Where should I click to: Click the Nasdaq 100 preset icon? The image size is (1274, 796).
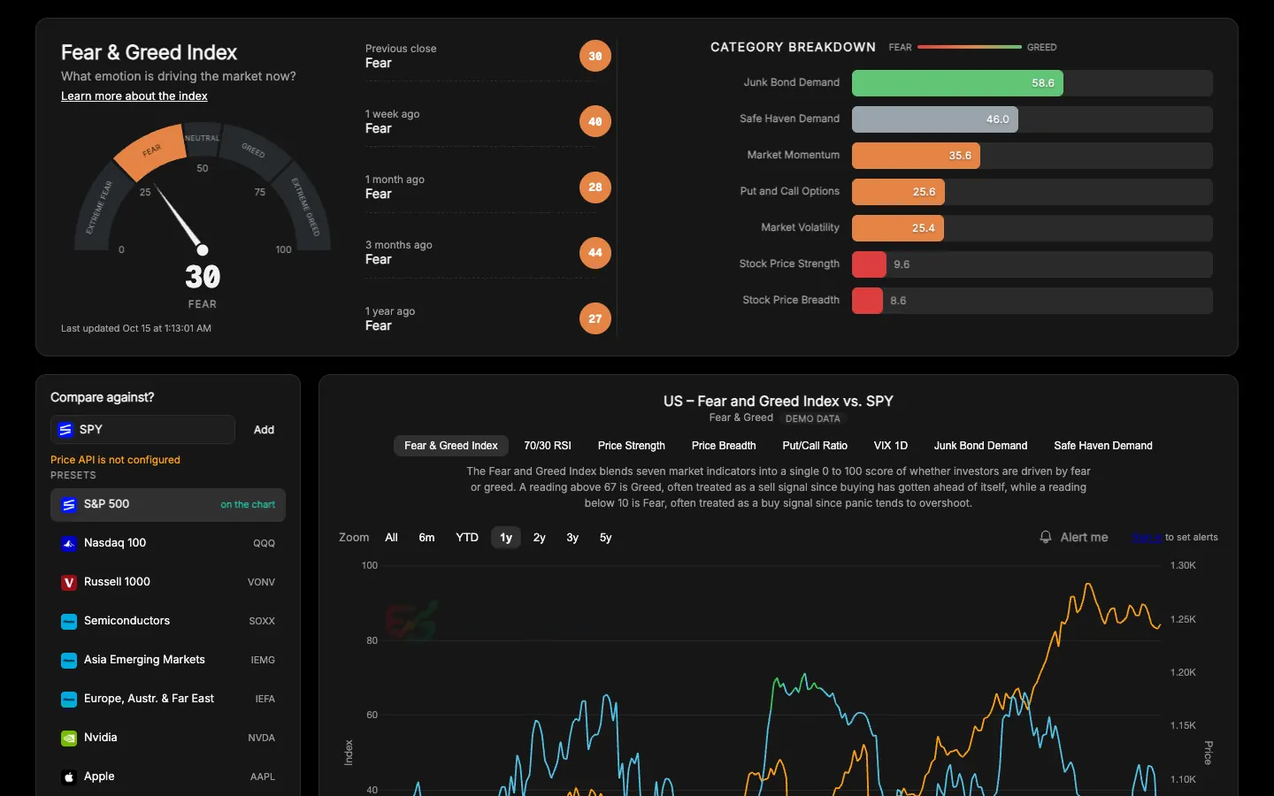pos(69,544)
